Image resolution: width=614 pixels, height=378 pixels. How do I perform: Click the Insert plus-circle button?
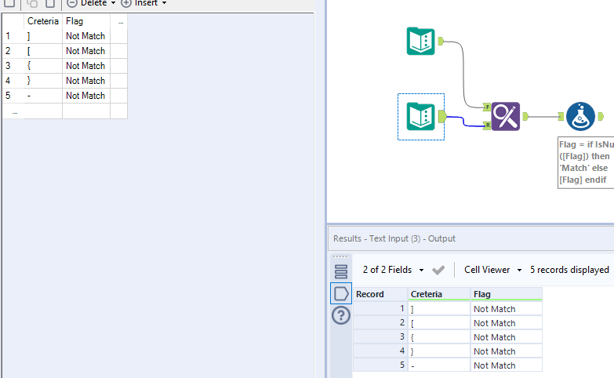tap(125, 3)
